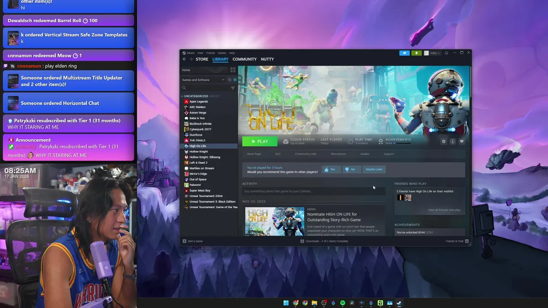The height and width of the screenshot is (308, 548).
Task: Open the High On Life news thumbnail
Action: coord(274,221)
